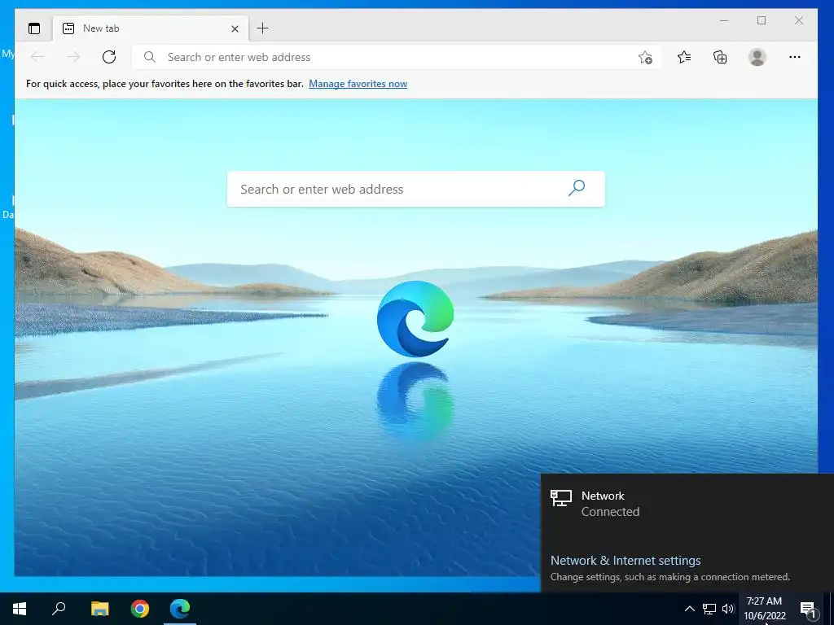The width and height of the screenshot is (834, 625).
Task: Minimize the Edge window
Action: pyautogui.click(x=724, y=20)
